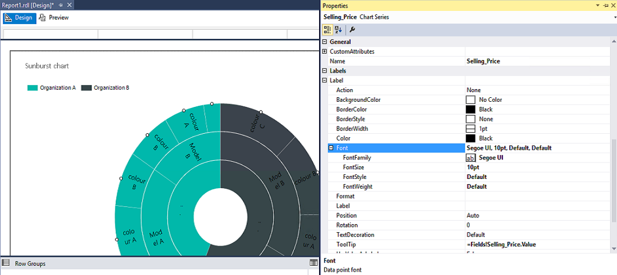This screenshot has width=617, height=275.
Task: Collapse the General property section
Action: [325, 42]
